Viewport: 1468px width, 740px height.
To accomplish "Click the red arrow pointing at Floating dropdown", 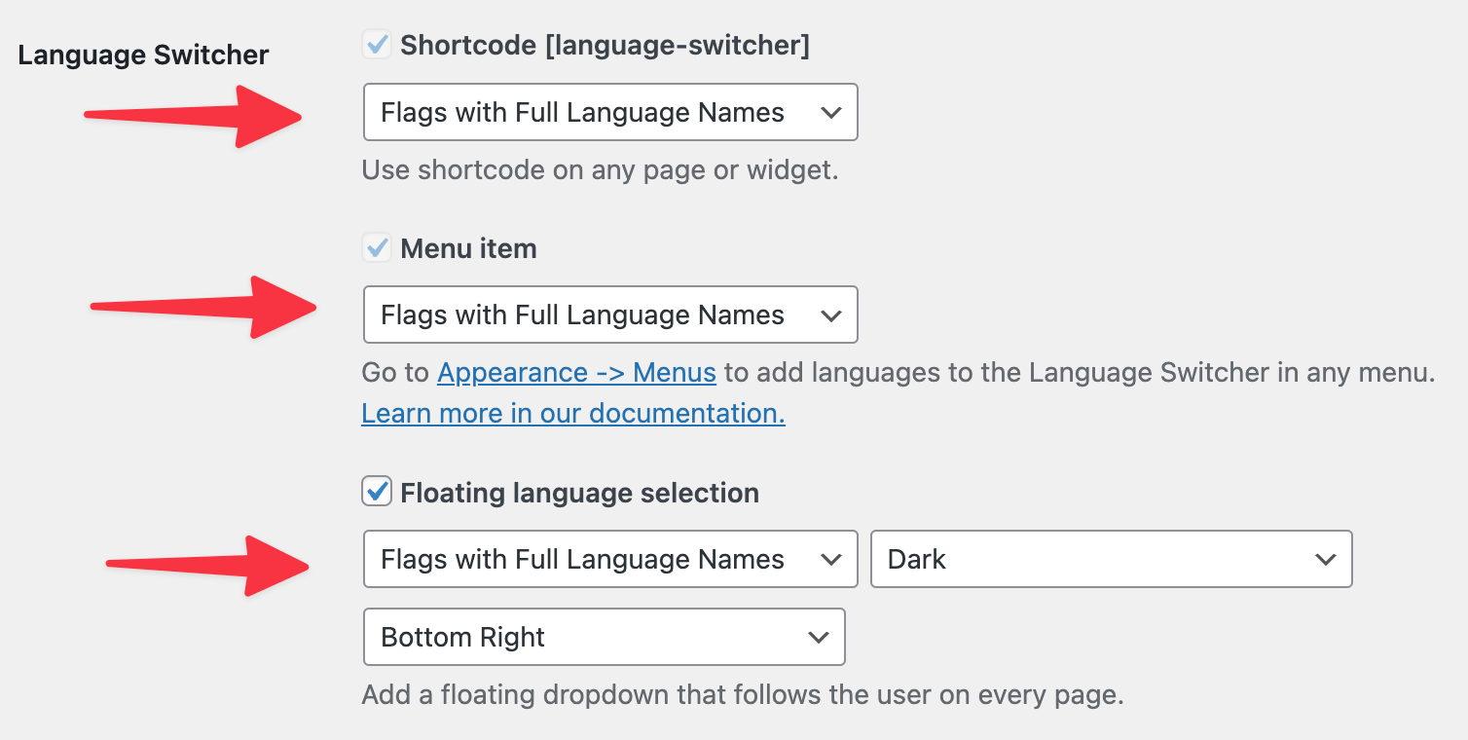I will 209,565.
